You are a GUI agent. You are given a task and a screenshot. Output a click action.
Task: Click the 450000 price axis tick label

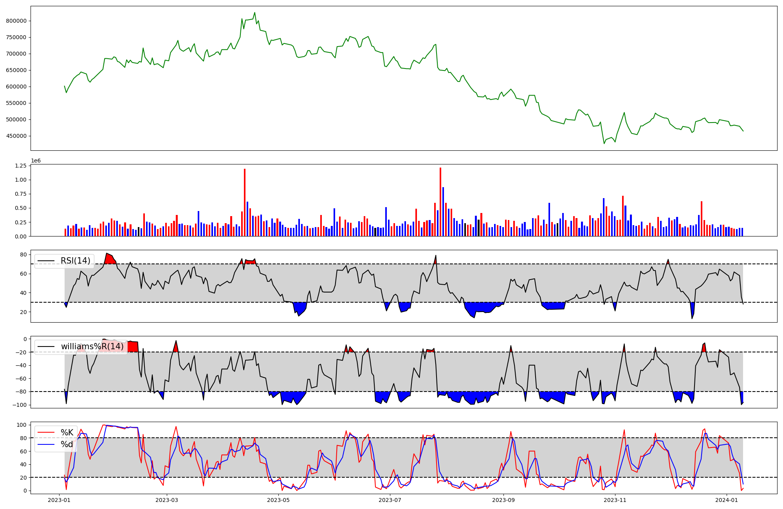coord(16,136)
